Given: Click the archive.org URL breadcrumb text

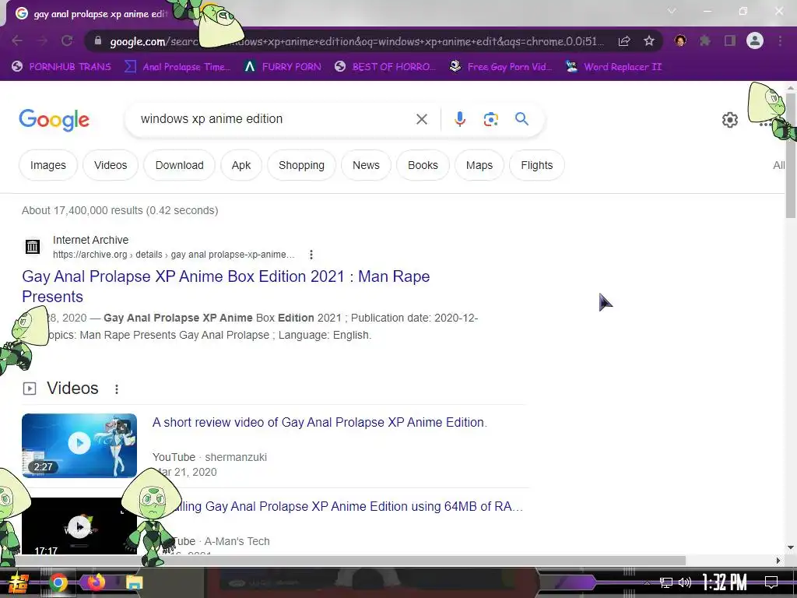Looking at the screenshot, I should pos(174,255).
